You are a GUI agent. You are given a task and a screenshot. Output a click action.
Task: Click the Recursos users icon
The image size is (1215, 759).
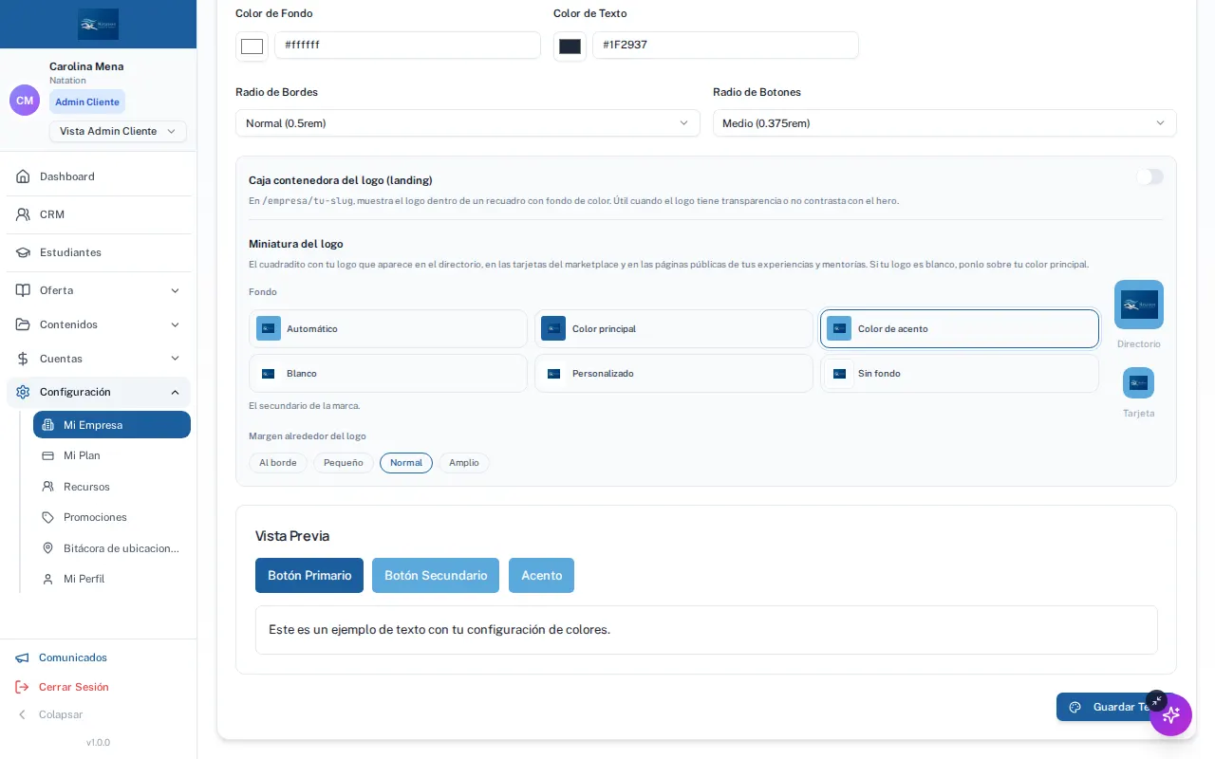coord(47,487)
